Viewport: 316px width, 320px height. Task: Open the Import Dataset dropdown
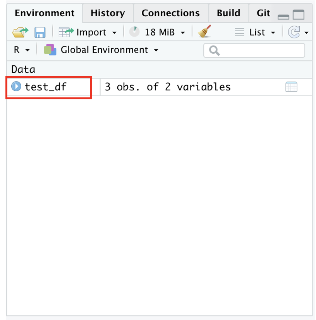click(88, 32)
